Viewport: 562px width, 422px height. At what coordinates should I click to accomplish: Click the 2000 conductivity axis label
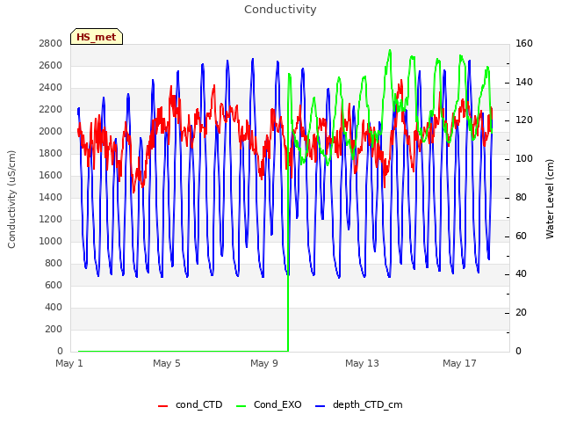(x=51, y=131)
